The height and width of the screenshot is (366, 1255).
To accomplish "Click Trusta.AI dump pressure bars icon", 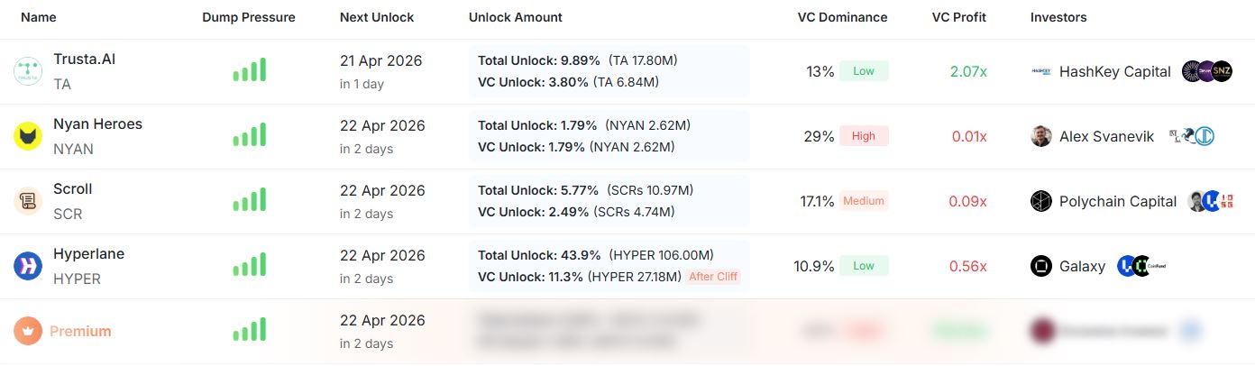I will [249, 71].
